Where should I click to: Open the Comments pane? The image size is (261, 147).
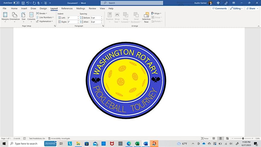pyautogui.click(x=220, y=8)
